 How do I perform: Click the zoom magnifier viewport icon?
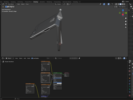coord(126,18)
